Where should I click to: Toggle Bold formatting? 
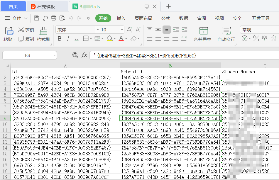tap(60, 39)
